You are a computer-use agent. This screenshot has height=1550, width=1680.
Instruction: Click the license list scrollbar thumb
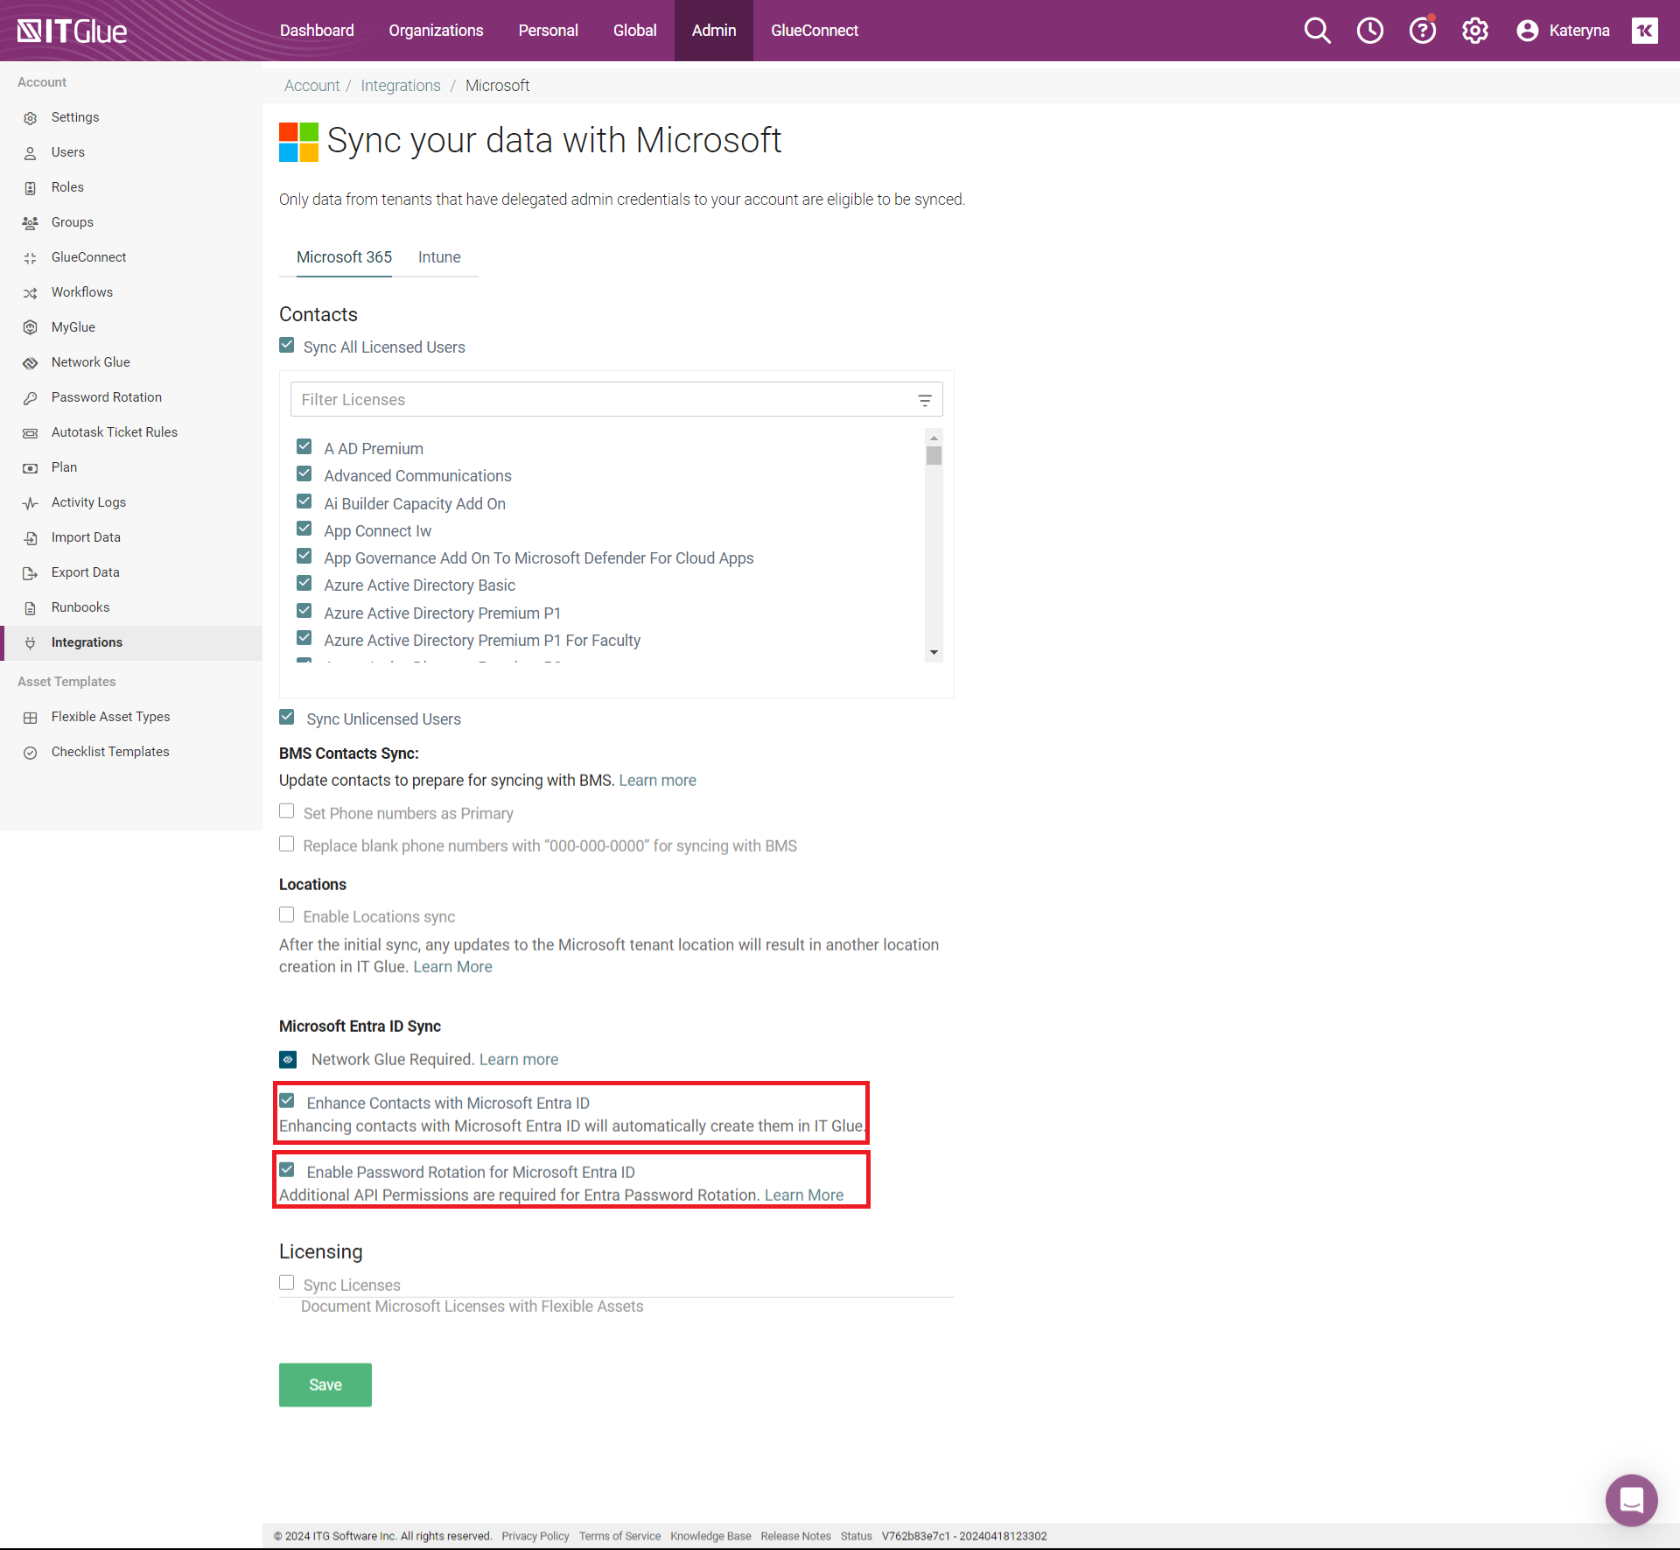(934, 456)
